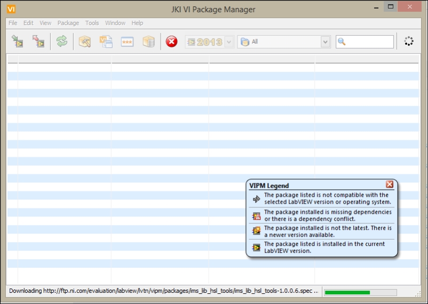Click the busy spinner indicator icon
The width and height of the screenshot is (428, 304).
pyautogui.click(x=409, y=42)
